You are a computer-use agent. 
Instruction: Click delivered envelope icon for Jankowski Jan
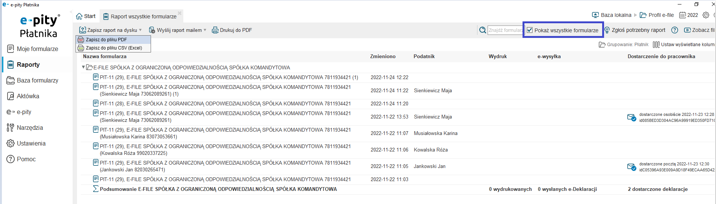(x=631, y=167)
